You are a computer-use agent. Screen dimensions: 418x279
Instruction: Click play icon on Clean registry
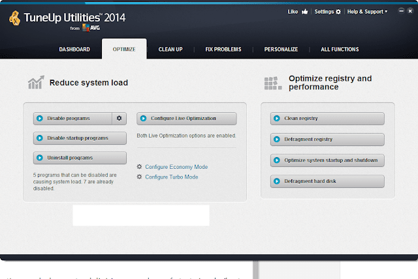click(x=277, y=119)
